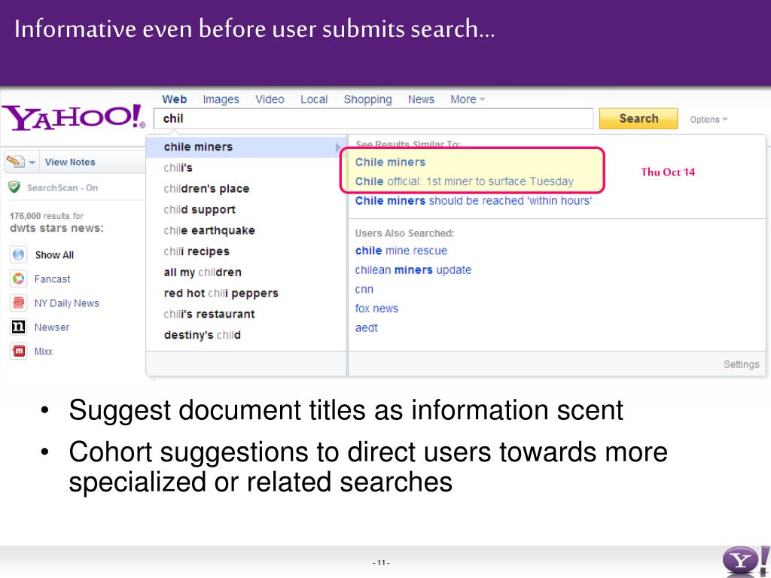Open the dropdown arrow beside the pencil icon
This screenshot has height=578, width=771.
coord(32,163)
